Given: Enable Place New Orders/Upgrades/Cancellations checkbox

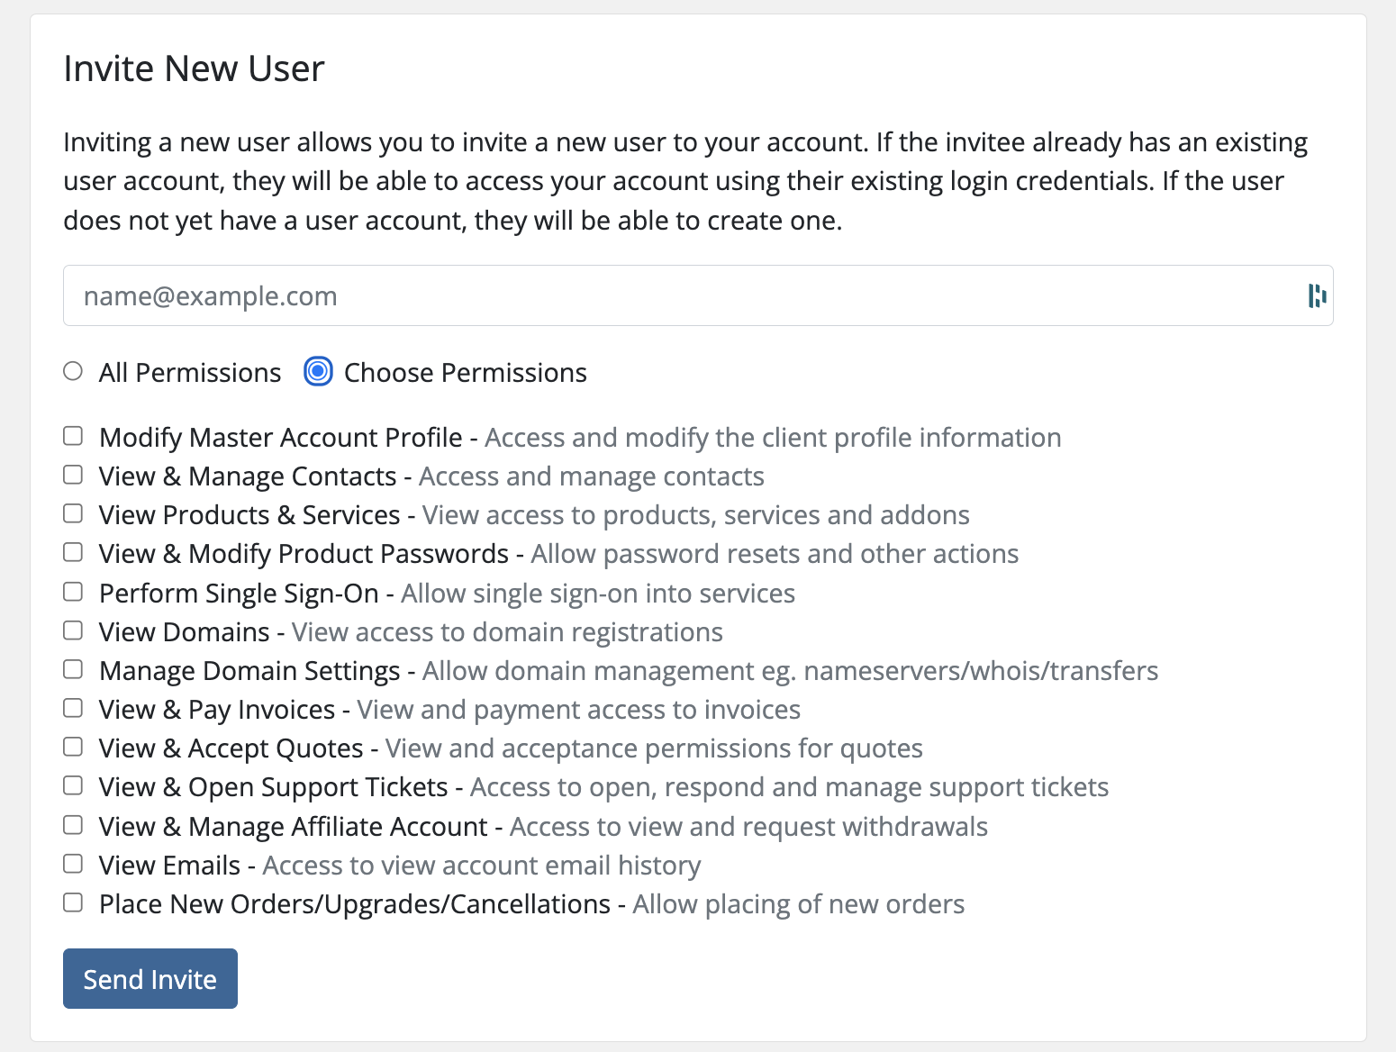Looking at the screenshot, I should (73, 902).
